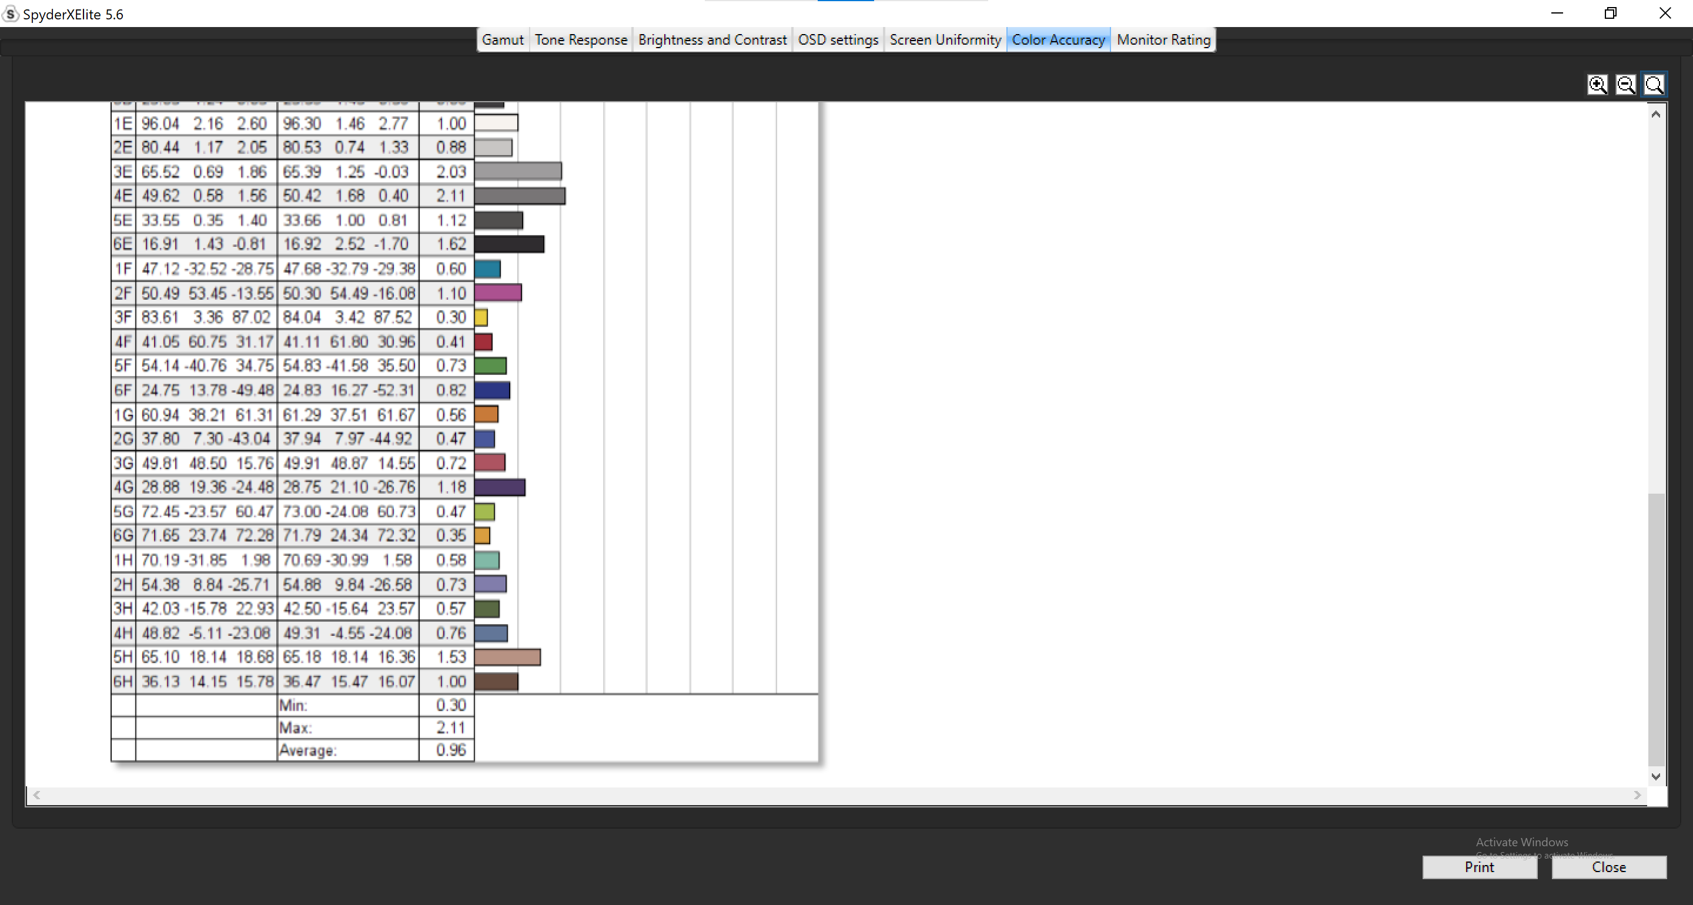Viewport: 1693px width, 905px height.
Task: Click the zoom out magnifier icon
Action: pos(1625,85)
